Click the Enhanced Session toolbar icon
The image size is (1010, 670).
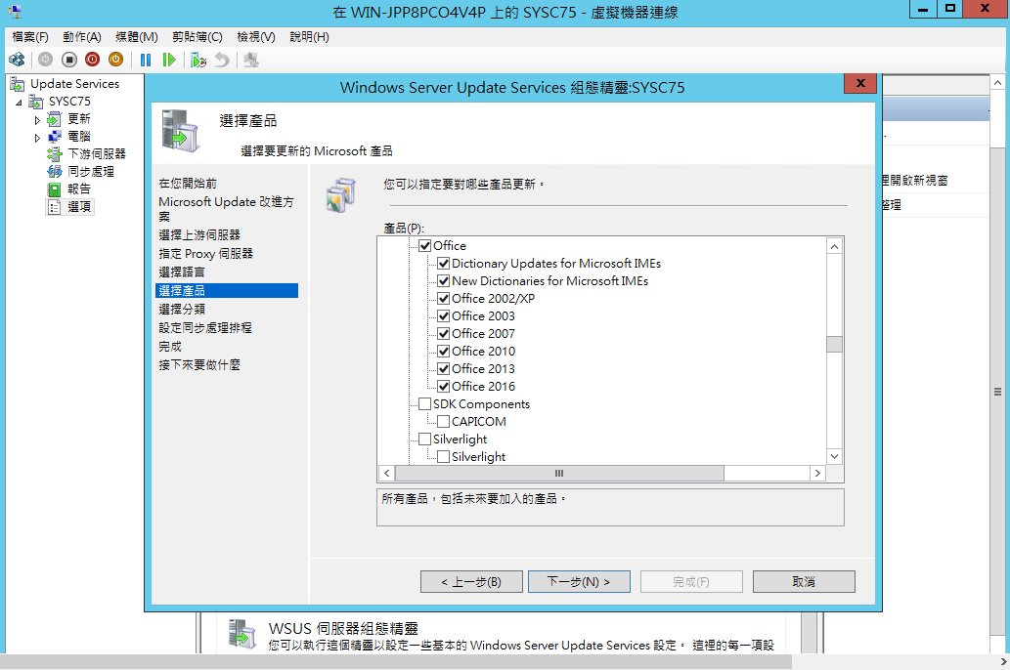tap(251, 60)
